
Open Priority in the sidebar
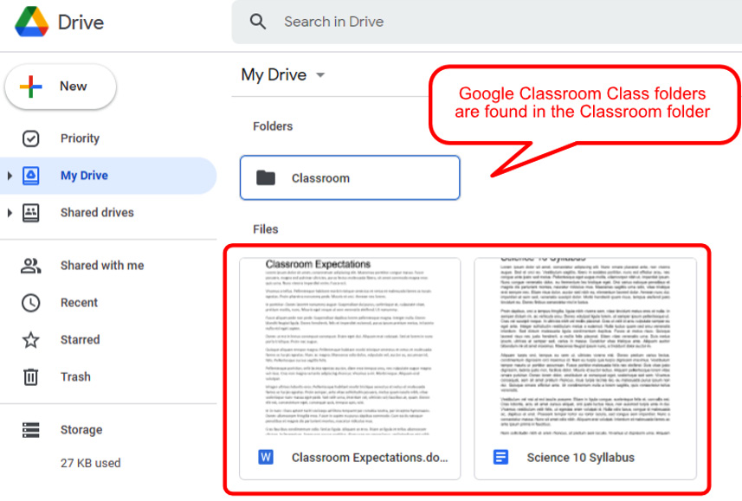[x=108, y=138]
